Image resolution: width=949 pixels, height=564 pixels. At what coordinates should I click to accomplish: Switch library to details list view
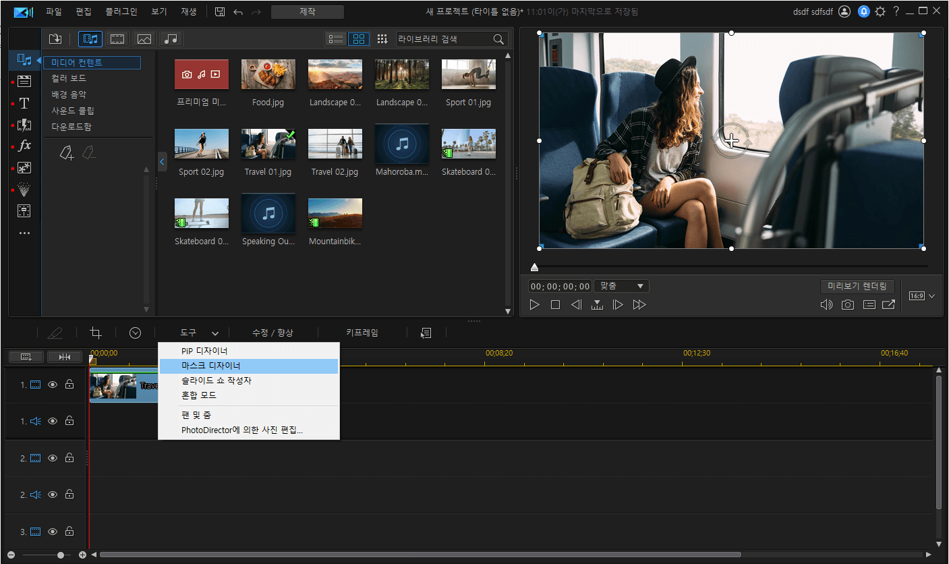pos(335,39)
